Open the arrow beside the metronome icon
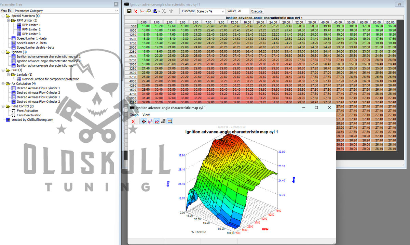This screenshot has width=410, height=245. tap(159, 11)
